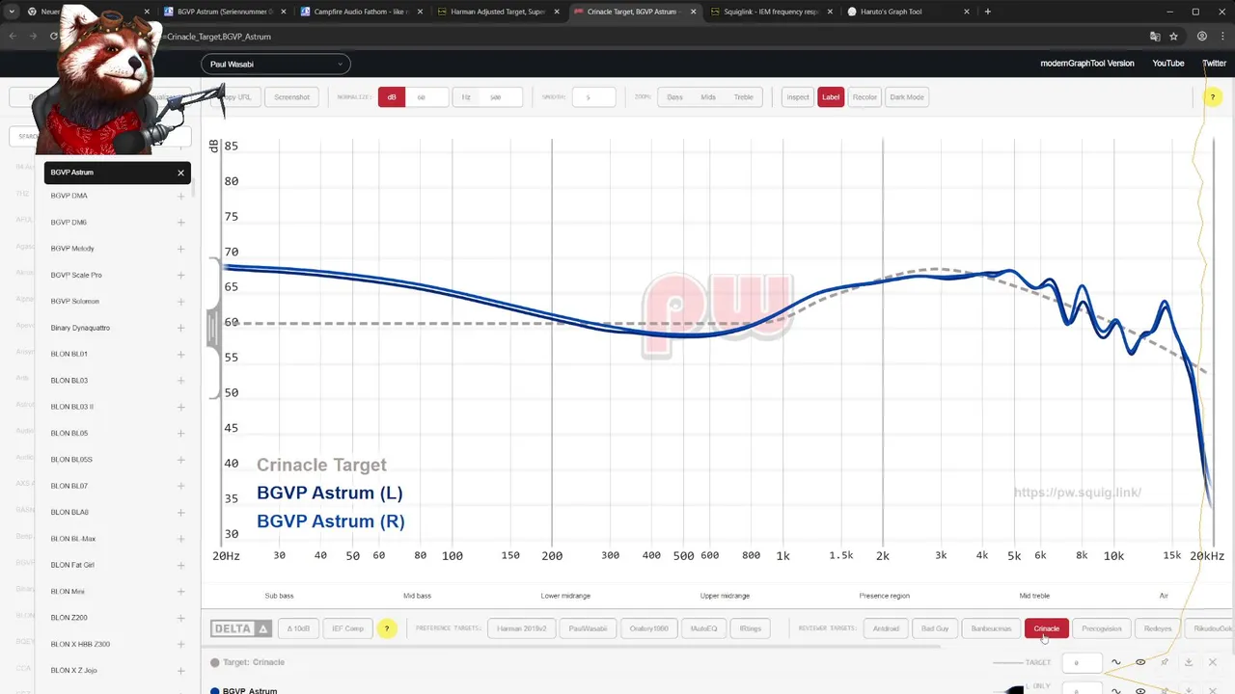Add BLON BL03 II with plus icon
The image size is (1235, 694).
(x=180, y=407)
